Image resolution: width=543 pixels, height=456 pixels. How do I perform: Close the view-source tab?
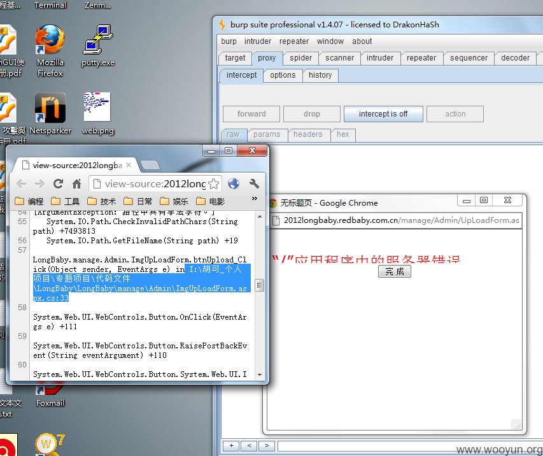[129, 166]
